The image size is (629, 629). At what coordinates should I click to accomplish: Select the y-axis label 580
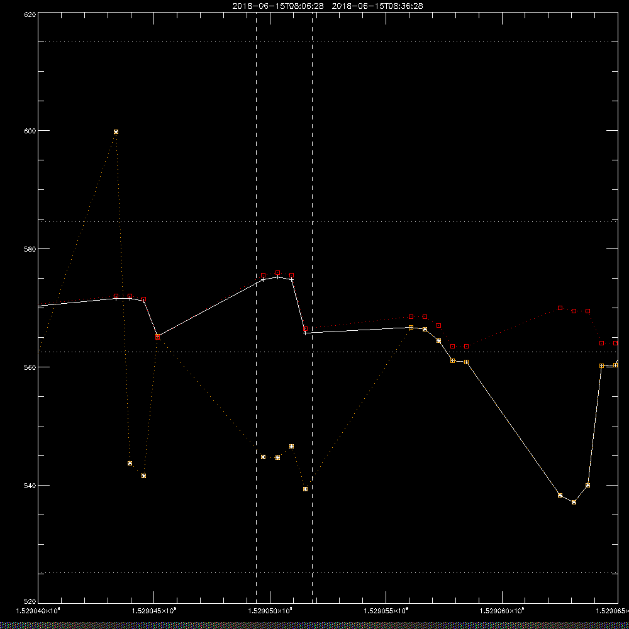pos(30,248)
